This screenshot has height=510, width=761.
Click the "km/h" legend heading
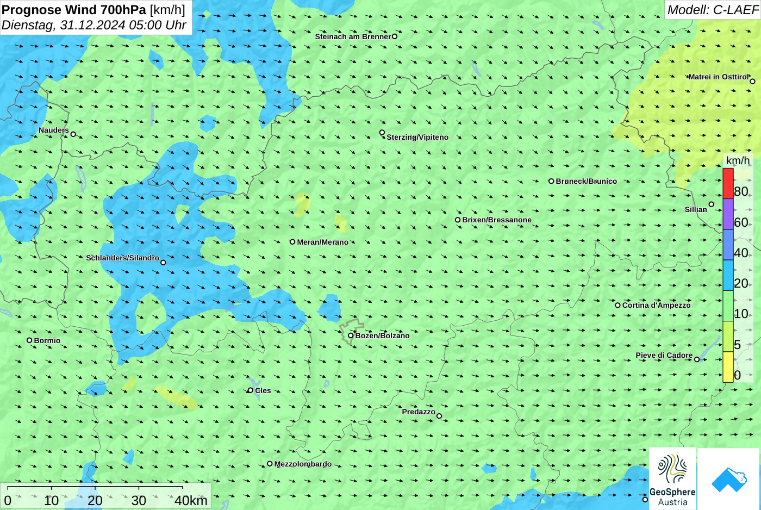[738, 160]
